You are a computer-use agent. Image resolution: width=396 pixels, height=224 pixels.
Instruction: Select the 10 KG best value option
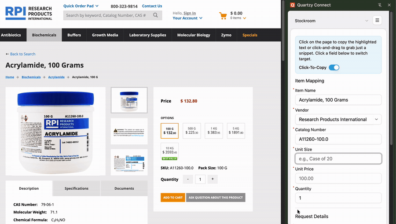[x=169, y=151]
